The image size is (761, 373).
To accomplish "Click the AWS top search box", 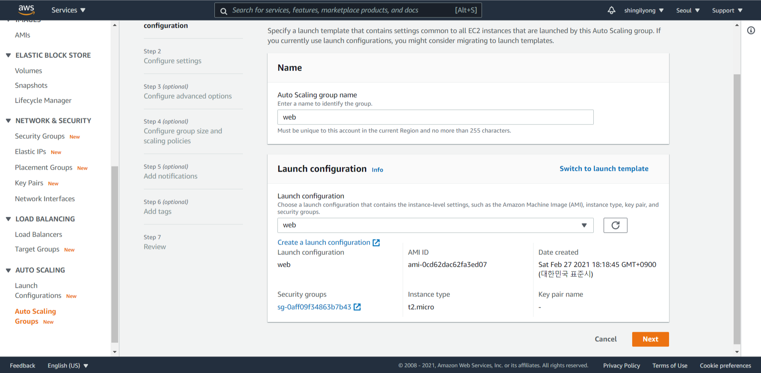I will pos(348,10).
